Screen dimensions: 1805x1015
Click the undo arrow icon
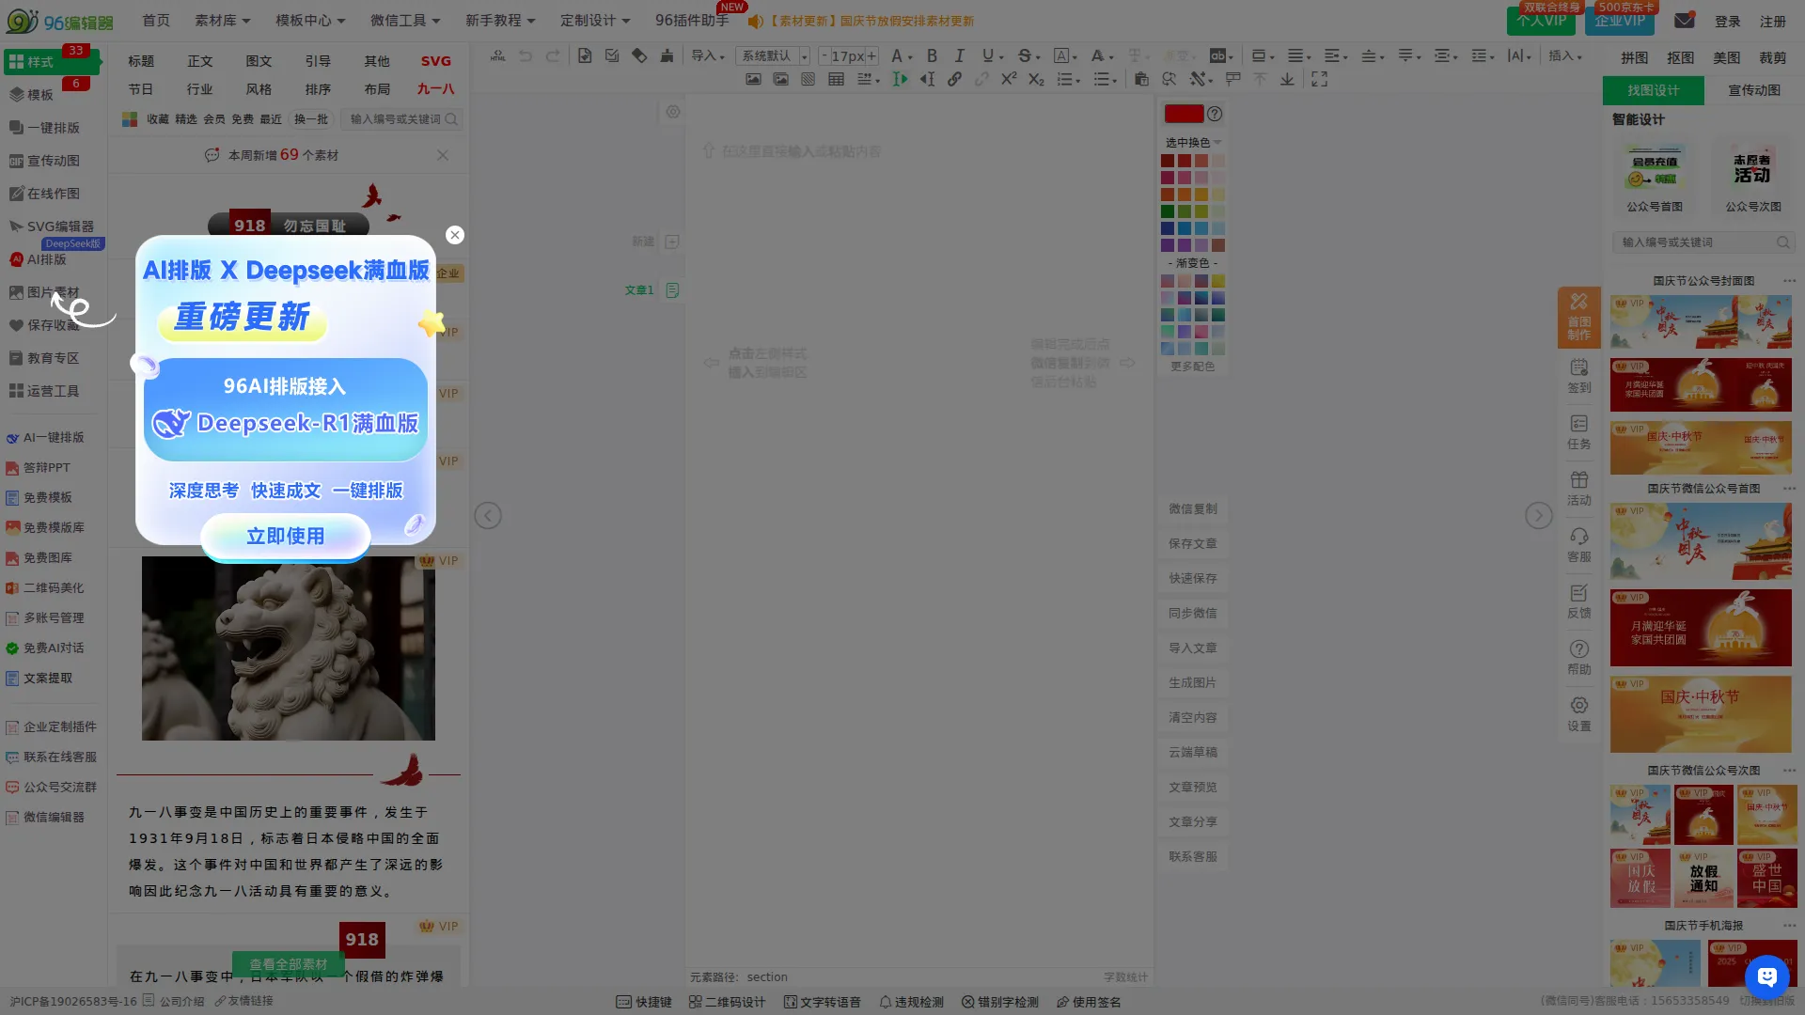pyautogui.click(x=526, y=55)
